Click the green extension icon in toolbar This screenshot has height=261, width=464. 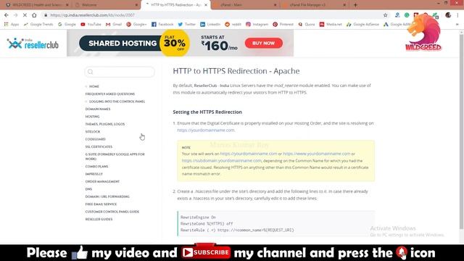(407, 15)
